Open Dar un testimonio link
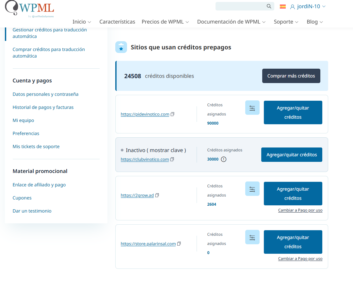353x292 pixels. coord(32,211)
